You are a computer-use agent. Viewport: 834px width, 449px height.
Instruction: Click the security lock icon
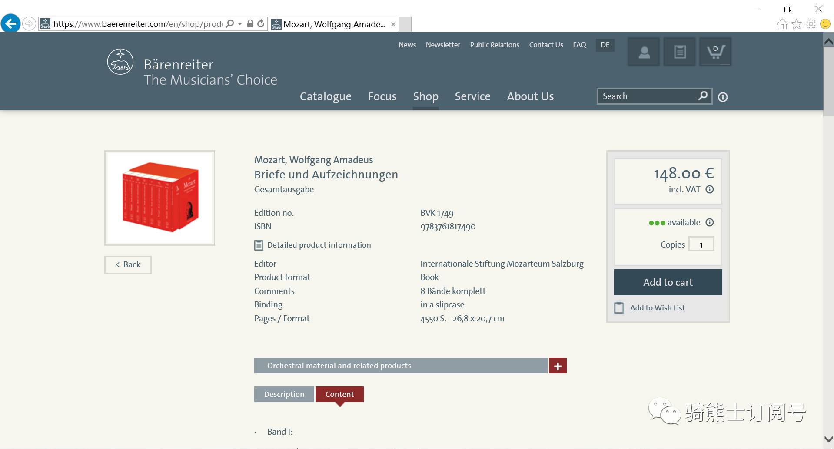point(250,23)
